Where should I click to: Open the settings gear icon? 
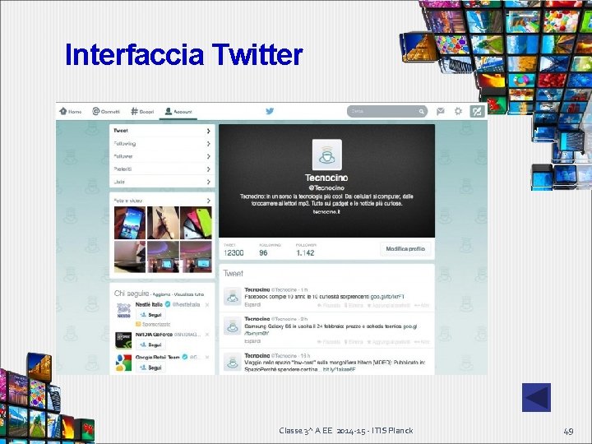pyautogui.click(x=458, y=111)
